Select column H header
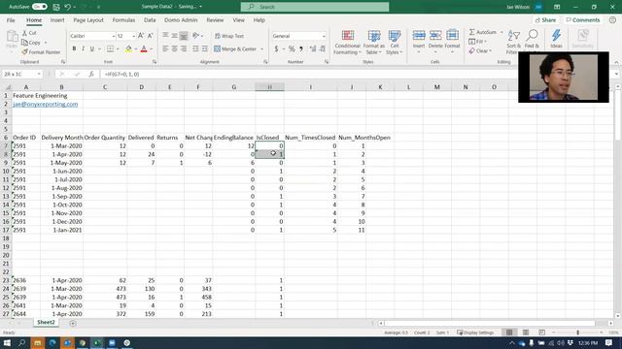Viewport: 622px width, 349px height. (x=270, y=87)
